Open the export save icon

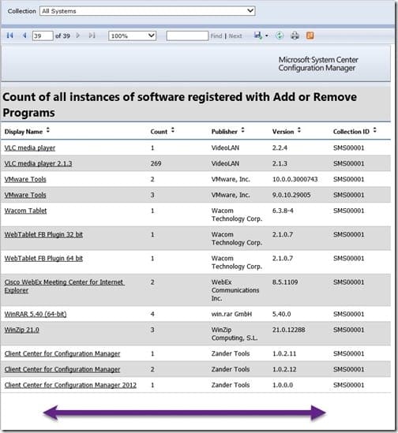[x=258, y=35]
